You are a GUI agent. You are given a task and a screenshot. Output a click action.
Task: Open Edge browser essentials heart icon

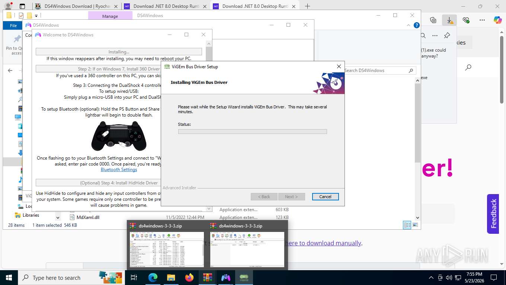[466, 20]
